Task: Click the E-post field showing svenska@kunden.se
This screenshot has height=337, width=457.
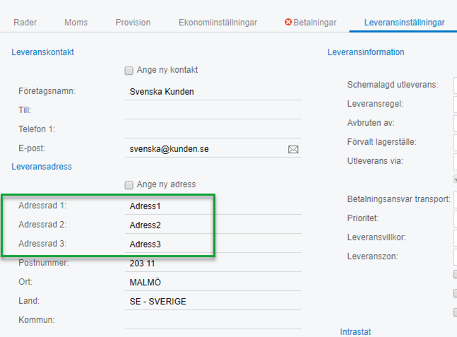Action: [x=205, y=149]
